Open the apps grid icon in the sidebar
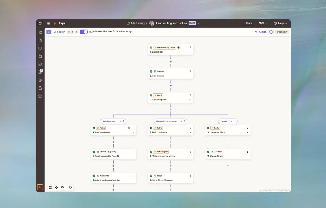The image size is (326, 208). pos(48,23)
